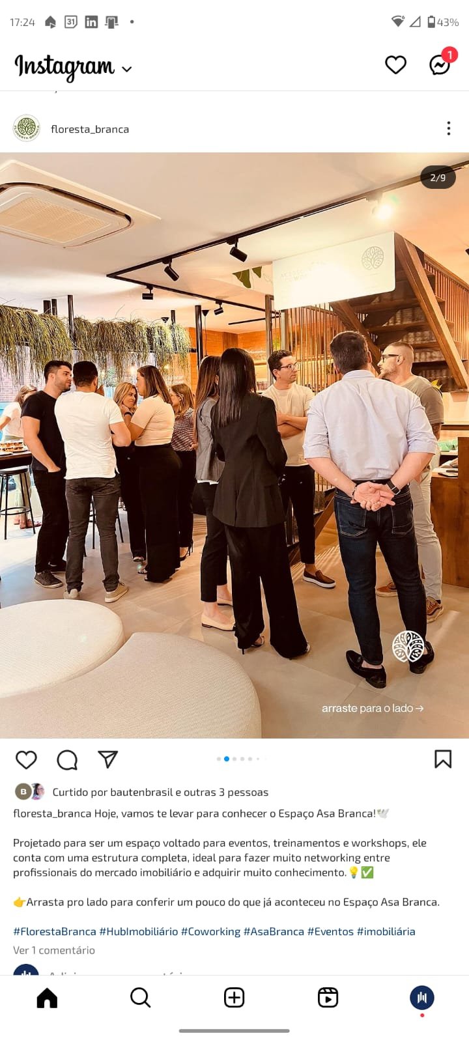
Task: Open floresta_branca profile username
Action: tap(90, 129)
